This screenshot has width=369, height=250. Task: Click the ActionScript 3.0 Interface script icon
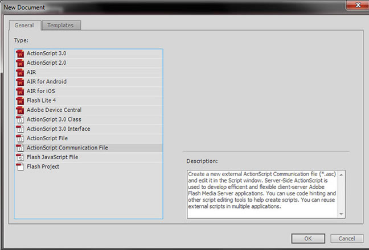coord(20,129)
